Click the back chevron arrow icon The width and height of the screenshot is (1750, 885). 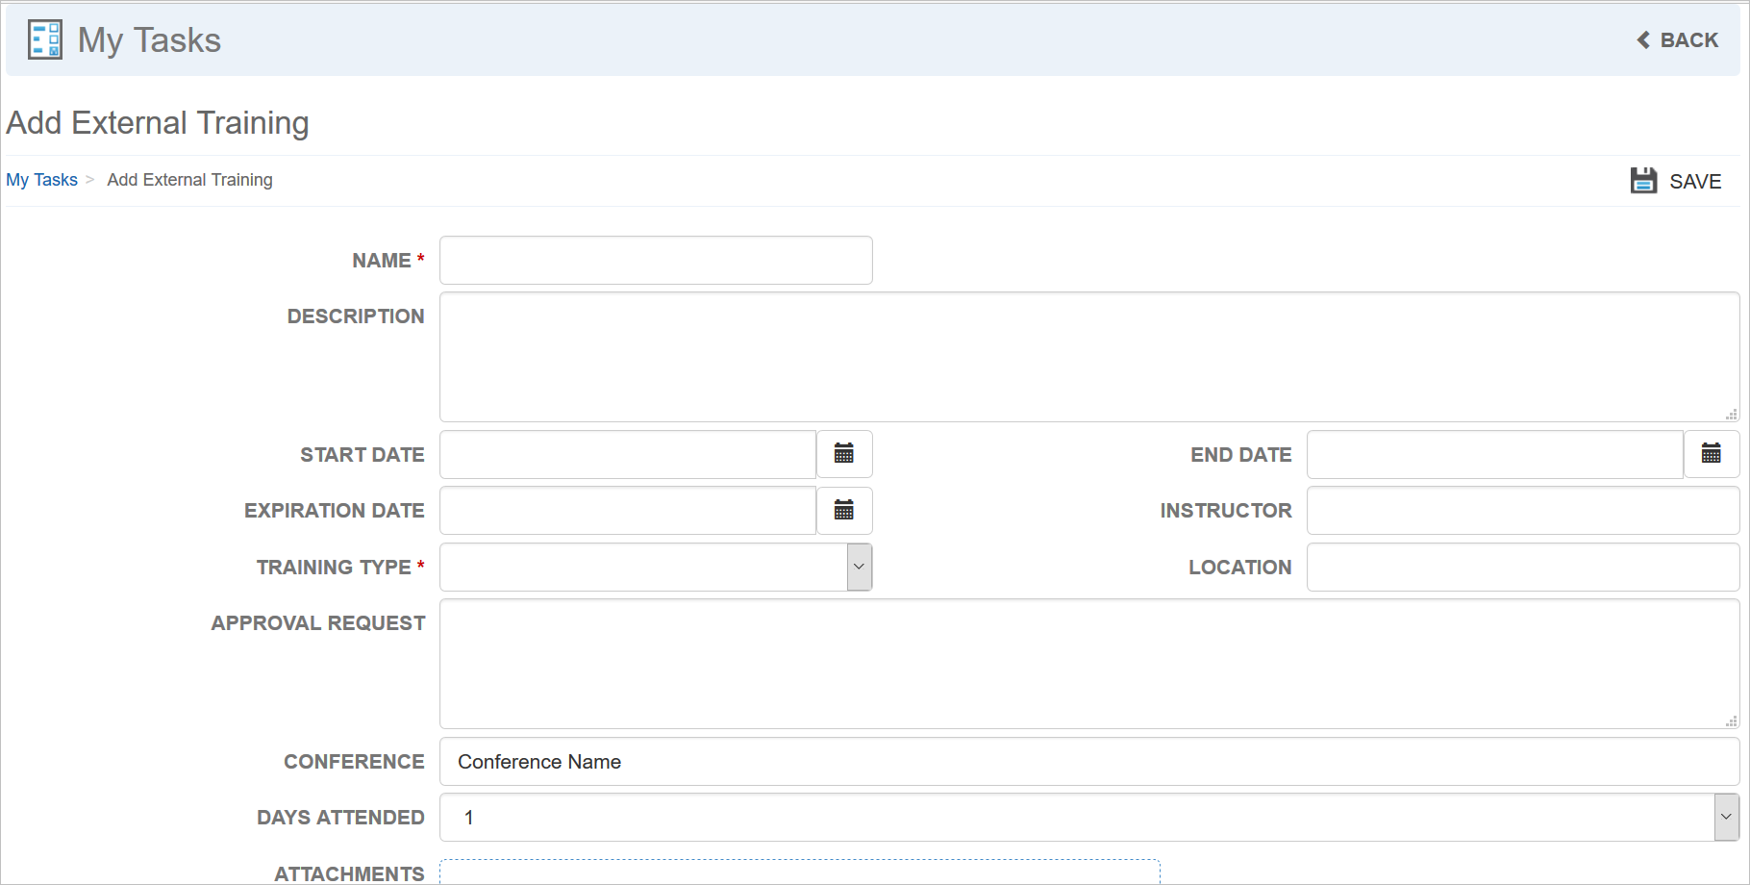point(1643,40)
